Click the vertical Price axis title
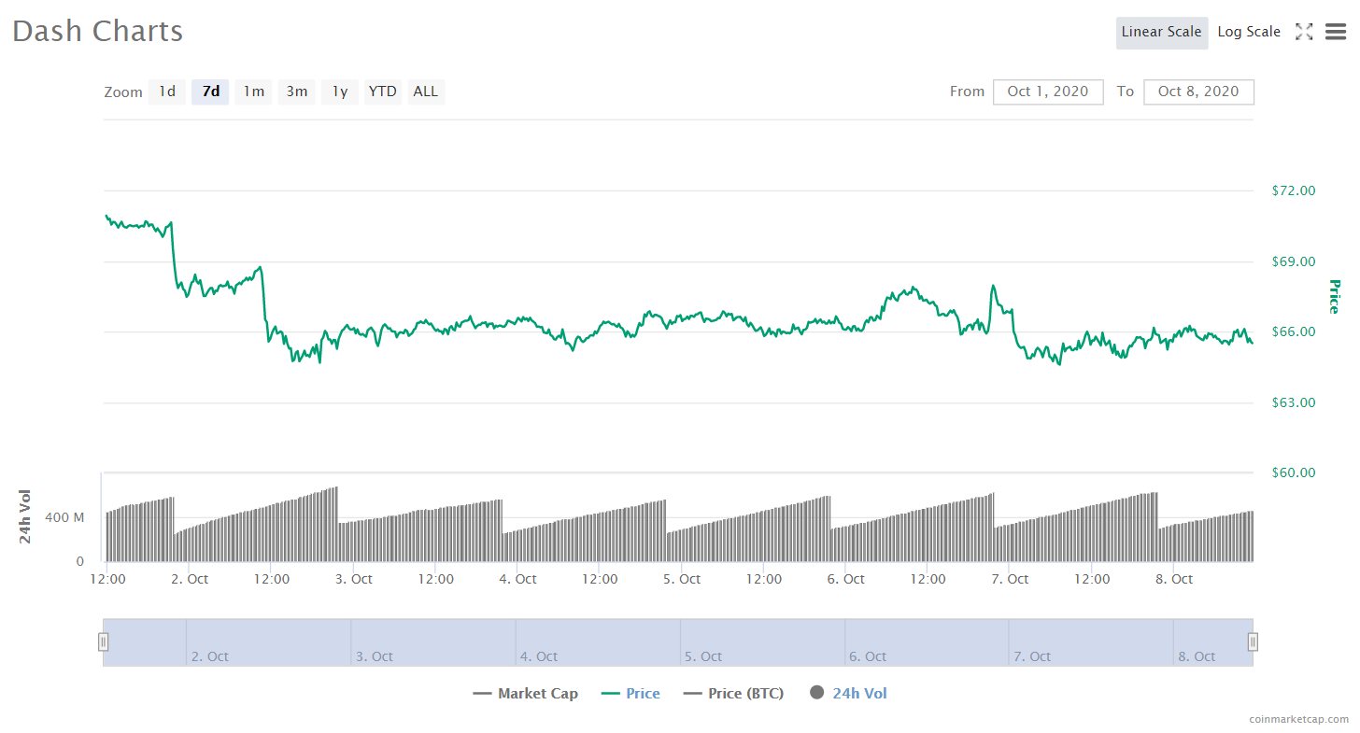The image size is (1360, 733). point(1334,297)
